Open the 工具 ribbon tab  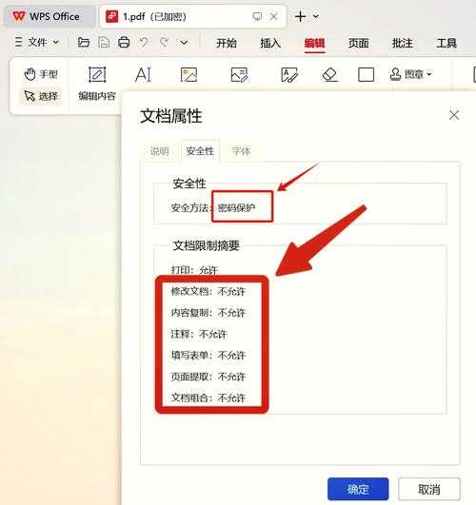click(446, 43)
